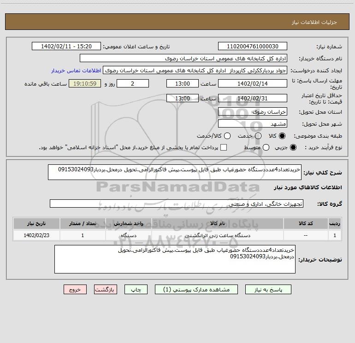The width and height of the screenshot is (355, 343).
Task: Open اطلاعات تماس خریدار link
Action: [x=76, y=70]
